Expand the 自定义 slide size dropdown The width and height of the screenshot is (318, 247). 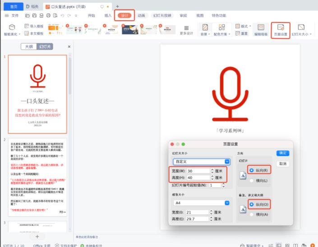point(201,161)
